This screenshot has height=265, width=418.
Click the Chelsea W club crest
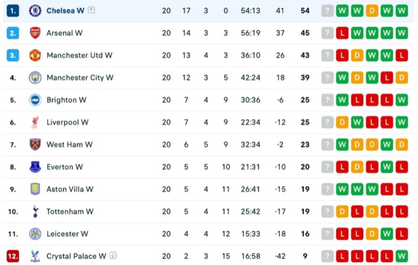pyautogui.click(x=35, y=11)
